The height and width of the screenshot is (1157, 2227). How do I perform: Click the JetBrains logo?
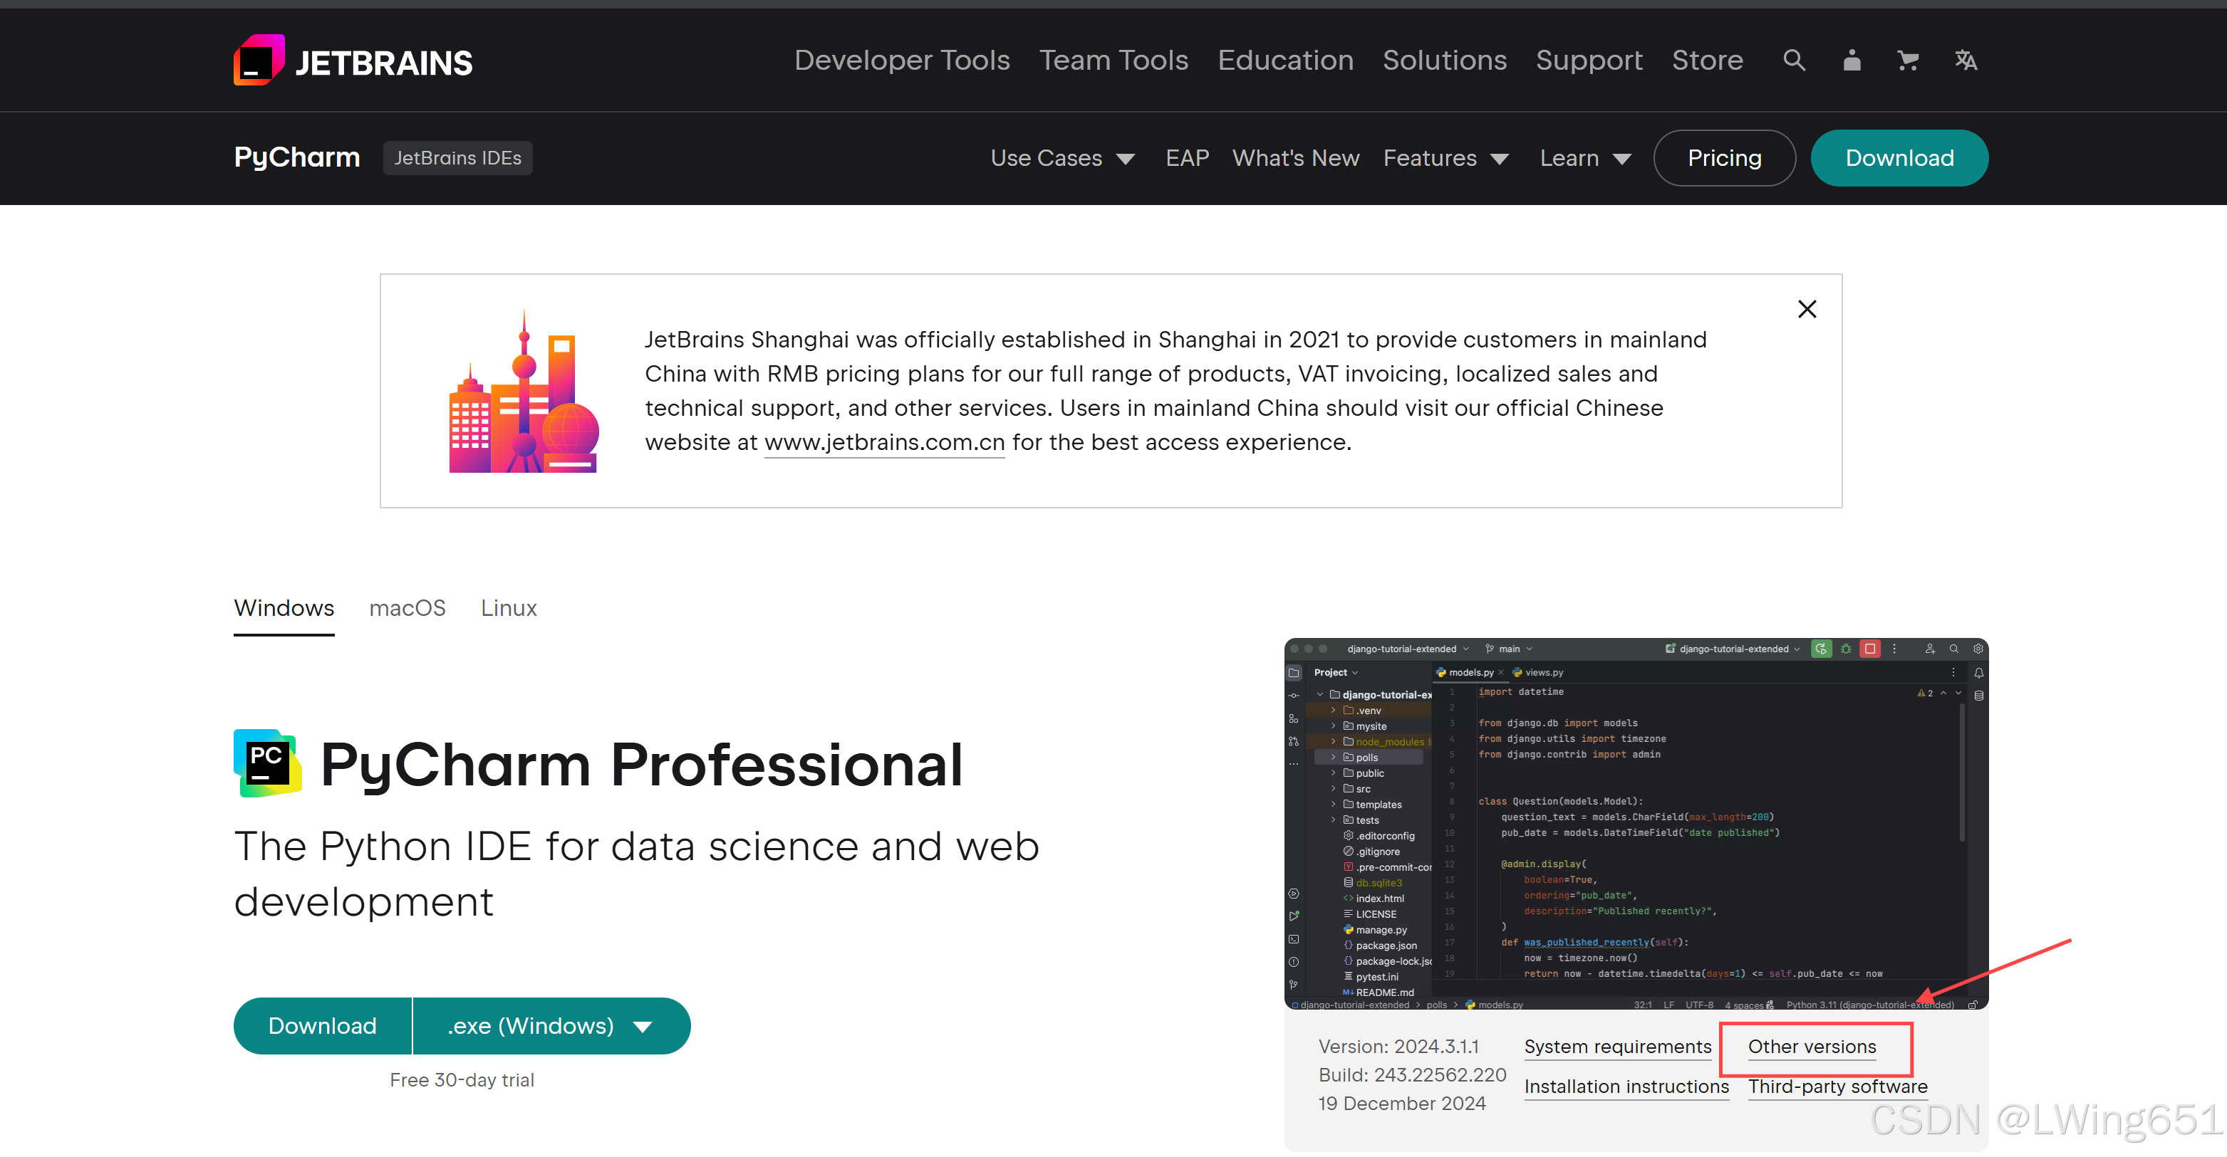(x=352, y=61)
